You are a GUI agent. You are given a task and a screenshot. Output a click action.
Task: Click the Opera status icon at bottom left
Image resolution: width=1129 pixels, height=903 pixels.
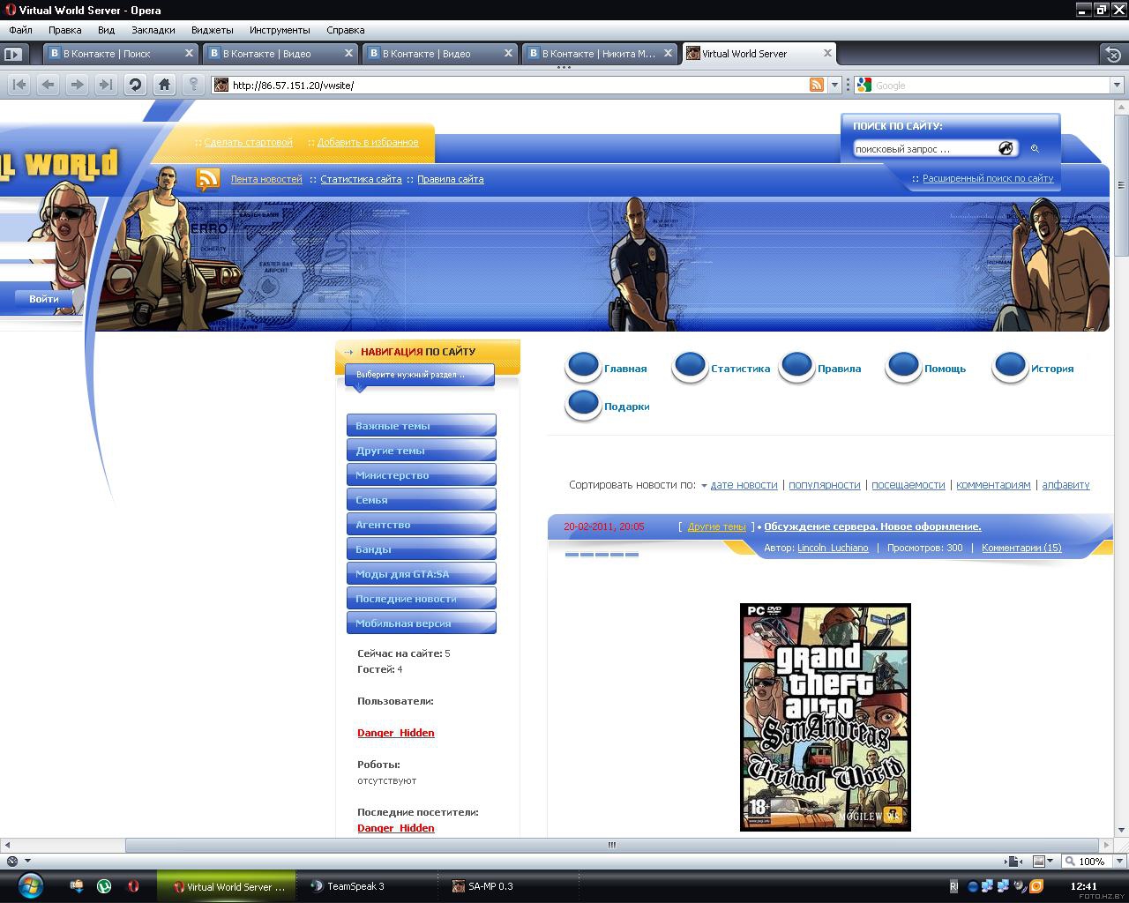(12, 861)
